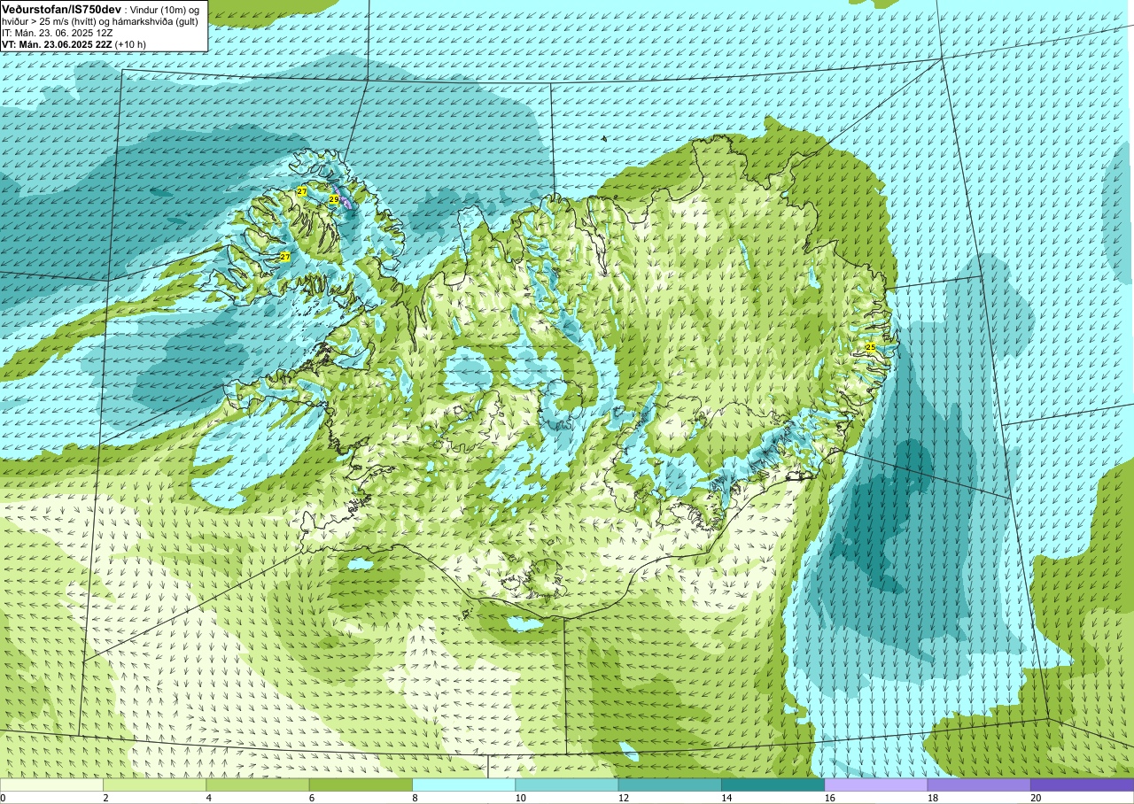
Task: Click the '(+10 h)' forecast offset text
Action: coord(130,43)
